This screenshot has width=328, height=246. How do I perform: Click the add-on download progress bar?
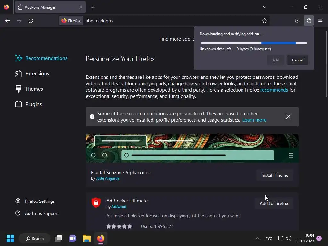(254, 43)
